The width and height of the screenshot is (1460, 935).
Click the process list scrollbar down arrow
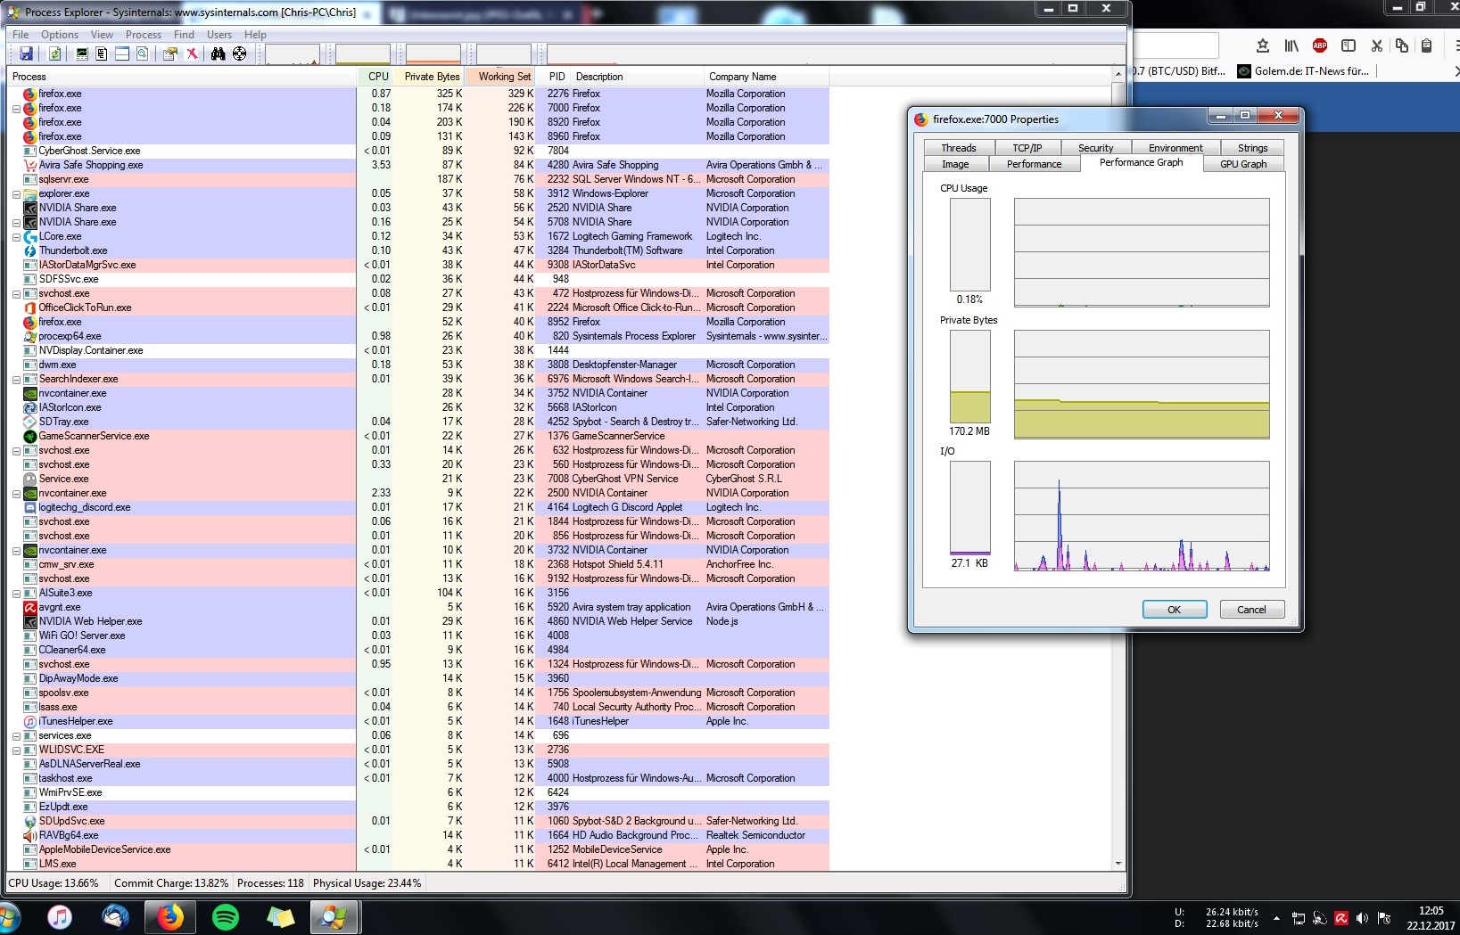click(x=1118, y=863)
